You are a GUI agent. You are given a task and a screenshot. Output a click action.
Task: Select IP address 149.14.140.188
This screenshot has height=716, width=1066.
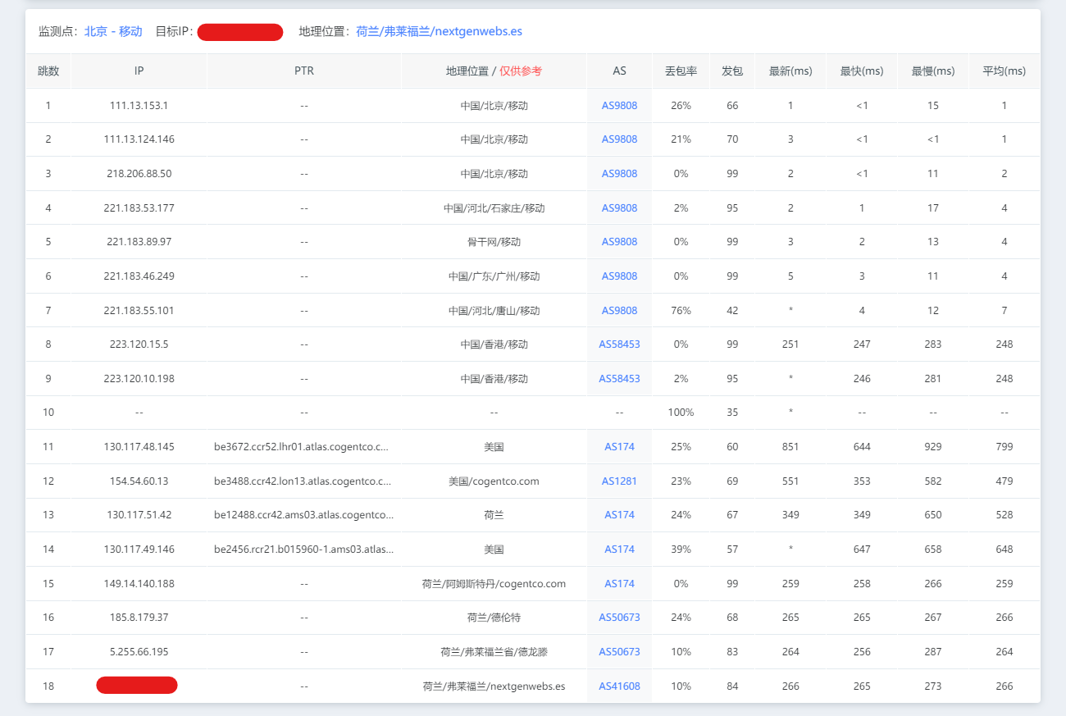139,584
